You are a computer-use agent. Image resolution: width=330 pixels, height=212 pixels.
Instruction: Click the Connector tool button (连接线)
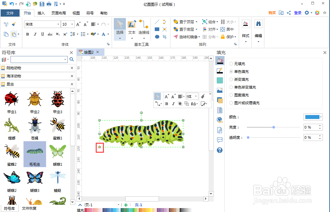(x=144, y=29)
